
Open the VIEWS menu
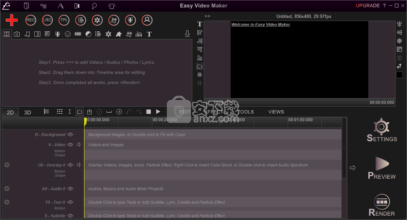[276, 112]
